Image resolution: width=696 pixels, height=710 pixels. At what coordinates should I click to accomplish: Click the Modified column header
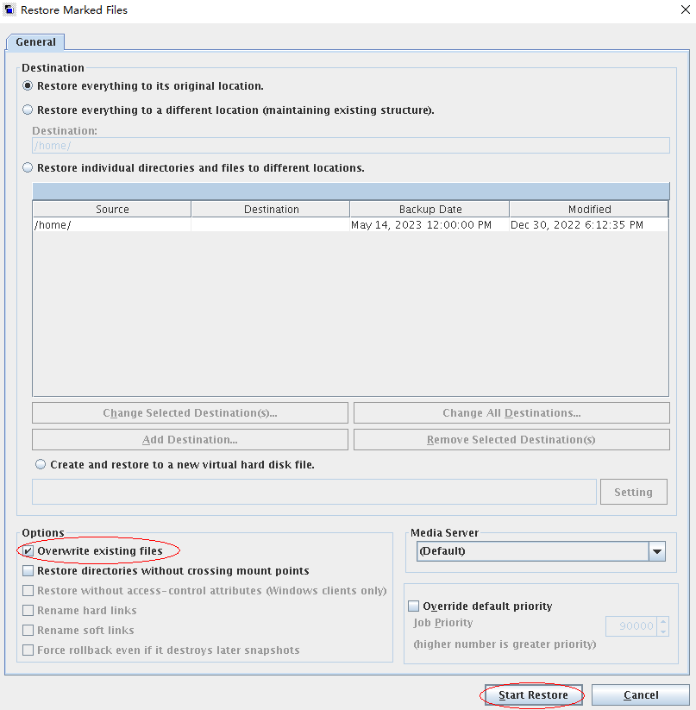589,210
